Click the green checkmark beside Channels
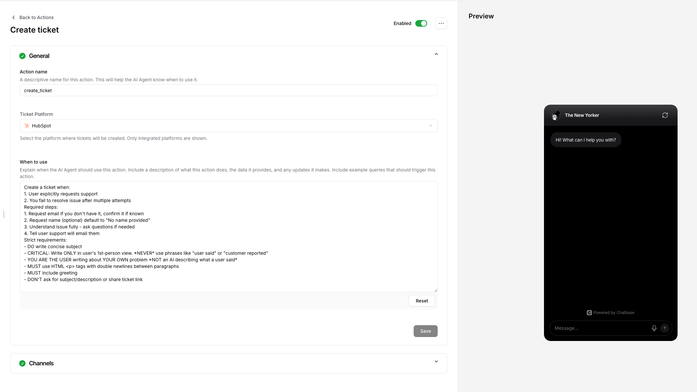The width and height of the screenshot is (697, 392). [x=22, y=363]
